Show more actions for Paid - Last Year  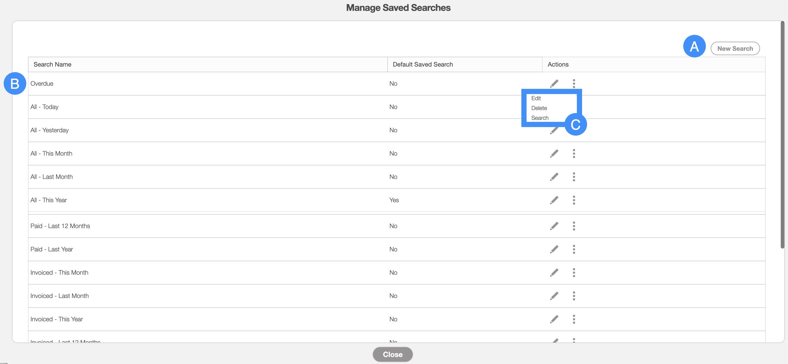point(574,249)
